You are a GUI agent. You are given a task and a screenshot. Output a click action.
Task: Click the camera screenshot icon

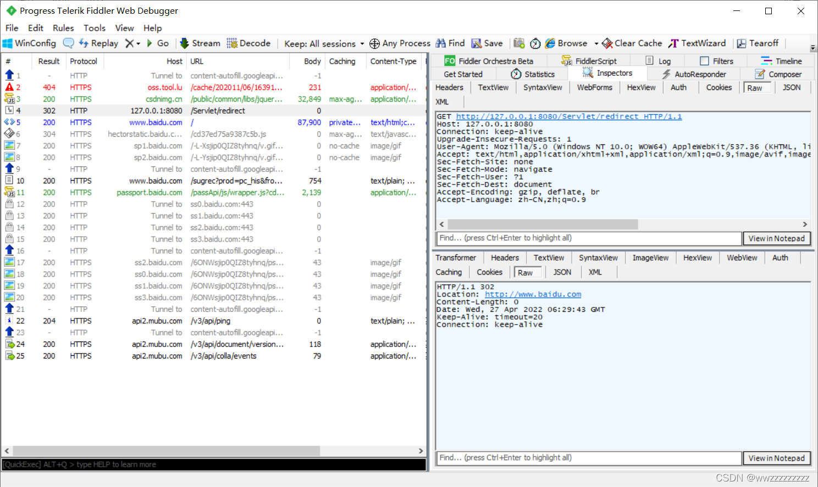point(519,43)
